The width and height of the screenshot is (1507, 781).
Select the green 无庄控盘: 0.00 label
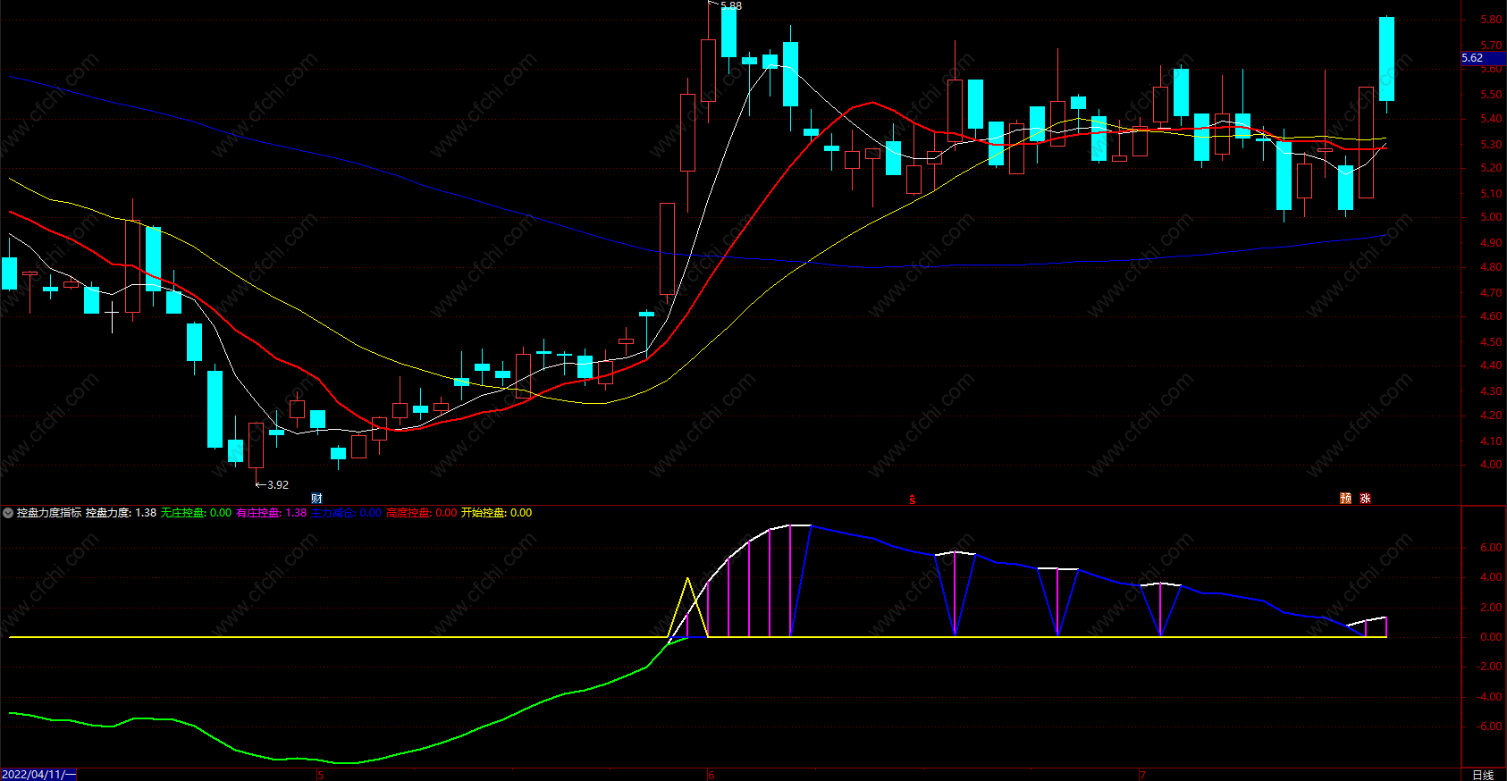196,513
